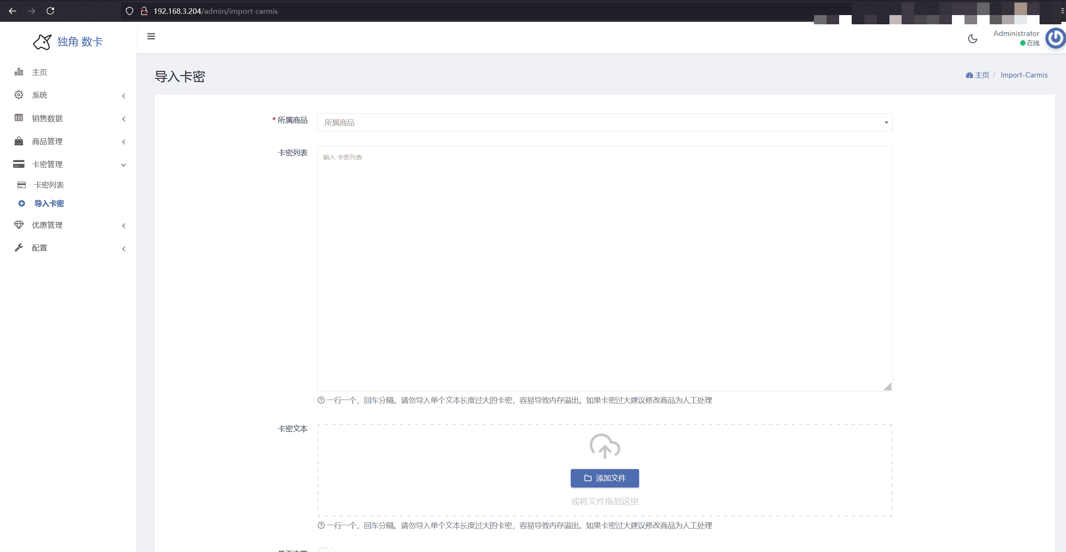Click the shield icon in the address bar
The image size is (1066, 552).
click(x=130, y=11)
